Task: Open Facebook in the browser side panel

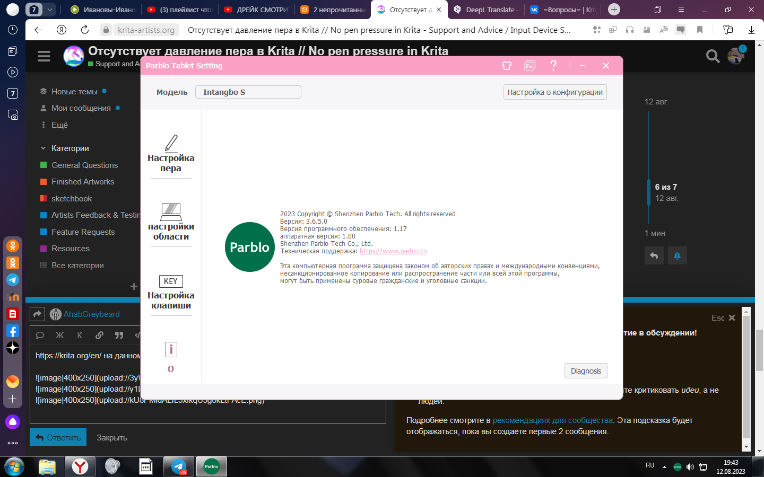Action: pos(13,331)
